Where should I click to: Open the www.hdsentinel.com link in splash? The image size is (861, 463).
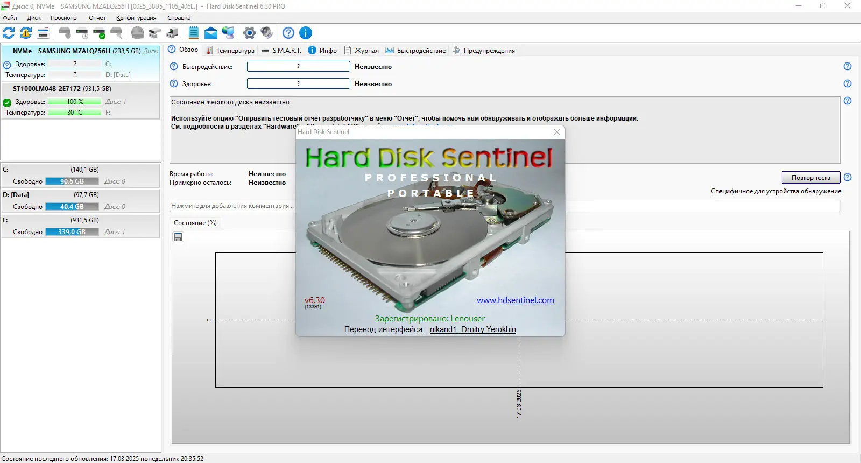coord(516,300)
